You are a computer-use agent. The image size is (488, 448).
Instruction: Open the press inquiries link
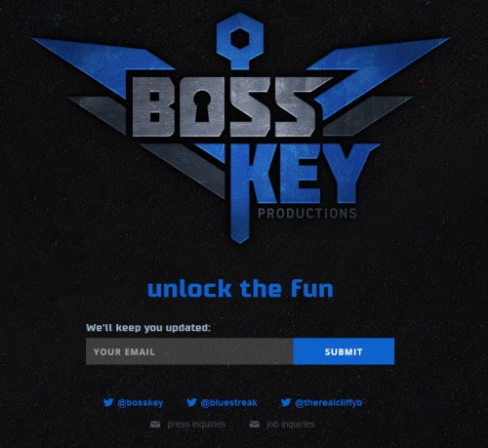pyautogui.click(x=196, y=425)
